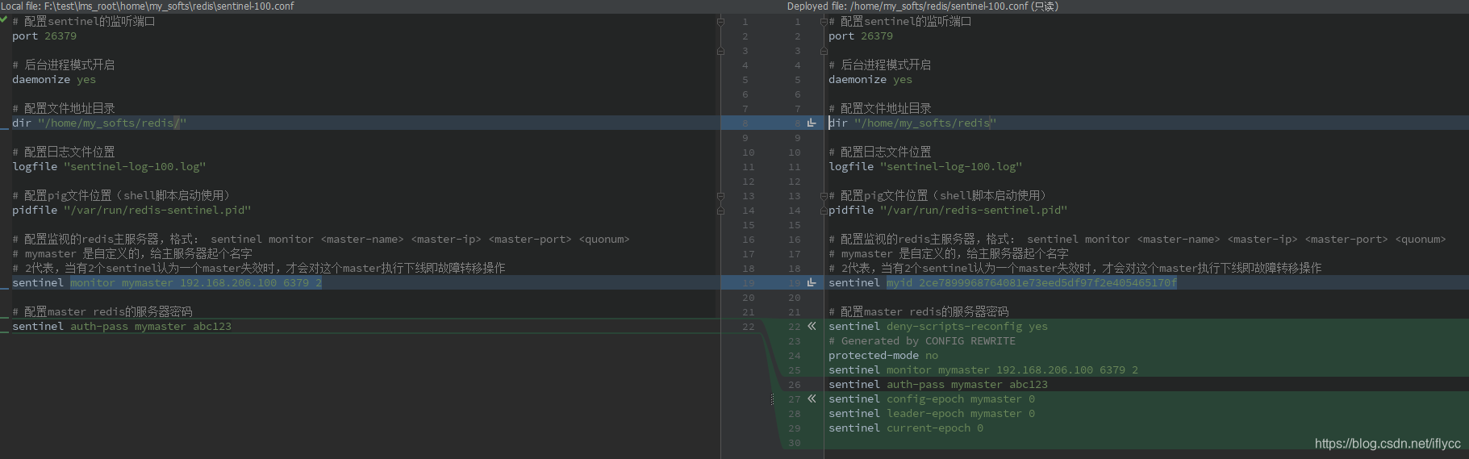Click dir "/home/my_softs/redis" line in deployed pane
Viewport: 1469px width, 459px height.
[x=912, y=123]
